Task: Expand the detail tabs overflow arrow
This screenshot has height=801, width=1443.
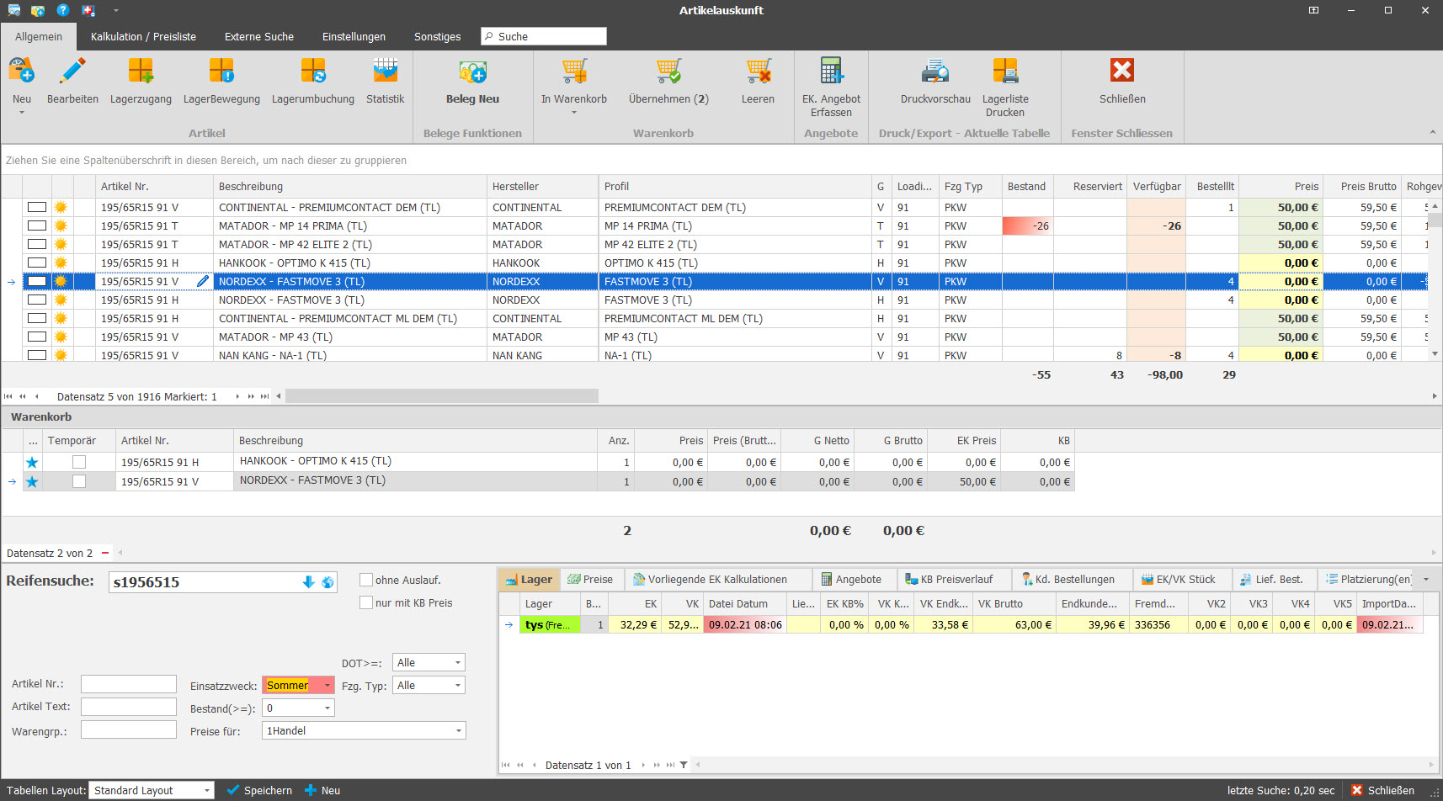Action: click(1426, 579)
